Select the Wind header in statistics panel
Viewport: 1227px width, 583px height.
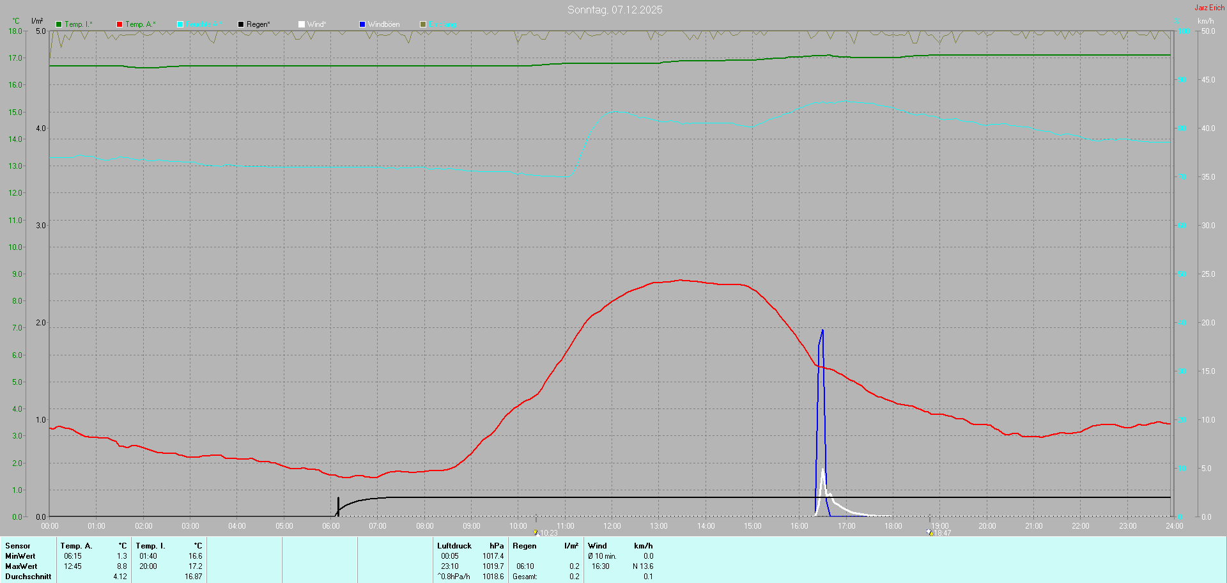click(598, 546)
